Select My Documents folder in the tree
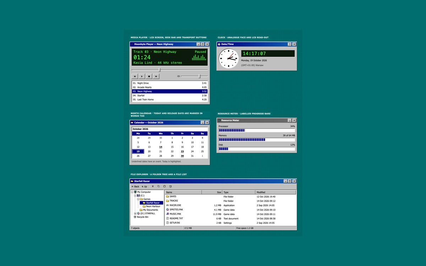This screenshot has height=266, width=426. pos(149,210)
